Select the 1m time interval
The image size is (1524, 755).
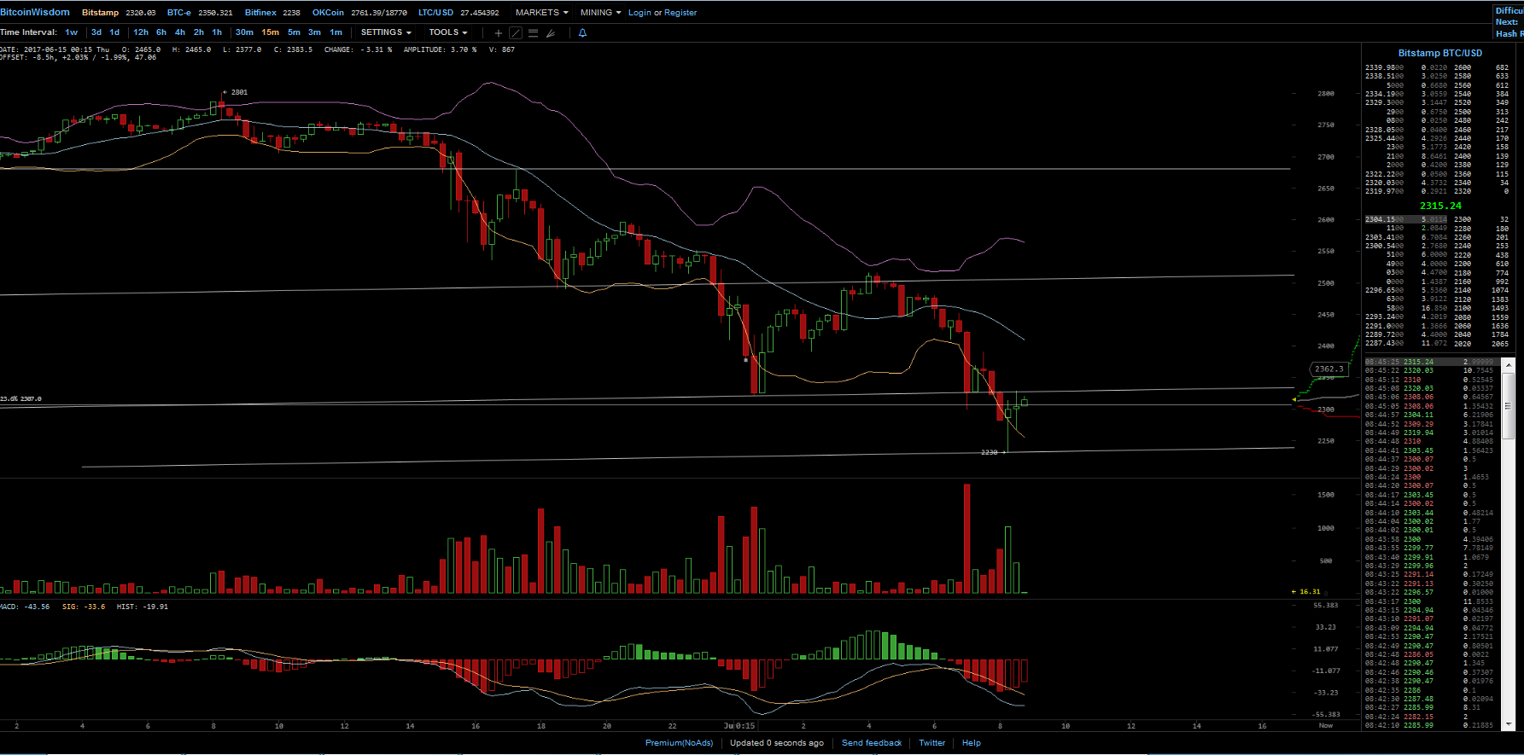tap(336, 32)
